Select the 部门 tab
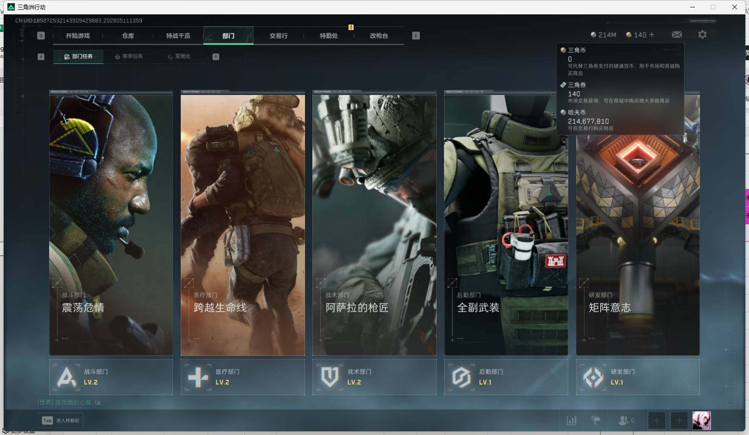Image resolution: width=749 pixels, height=435 pixels. 229,36
